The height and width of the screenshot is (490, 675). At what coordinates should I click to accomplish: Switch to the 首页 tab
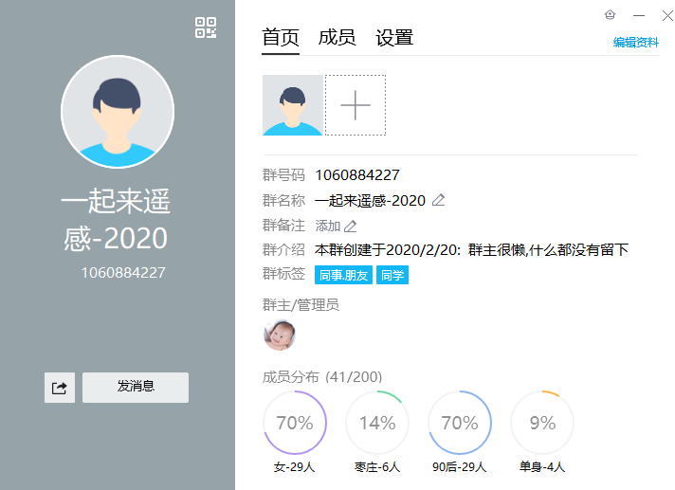[281, 38]
